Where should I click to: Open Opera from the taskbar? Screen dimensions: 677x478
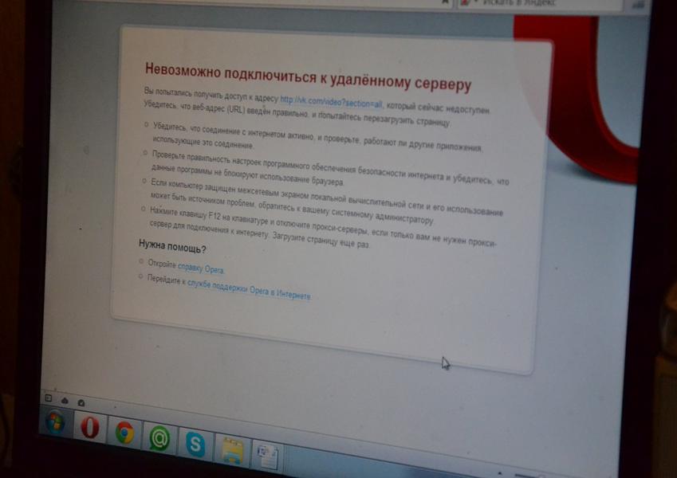(90, 428)
